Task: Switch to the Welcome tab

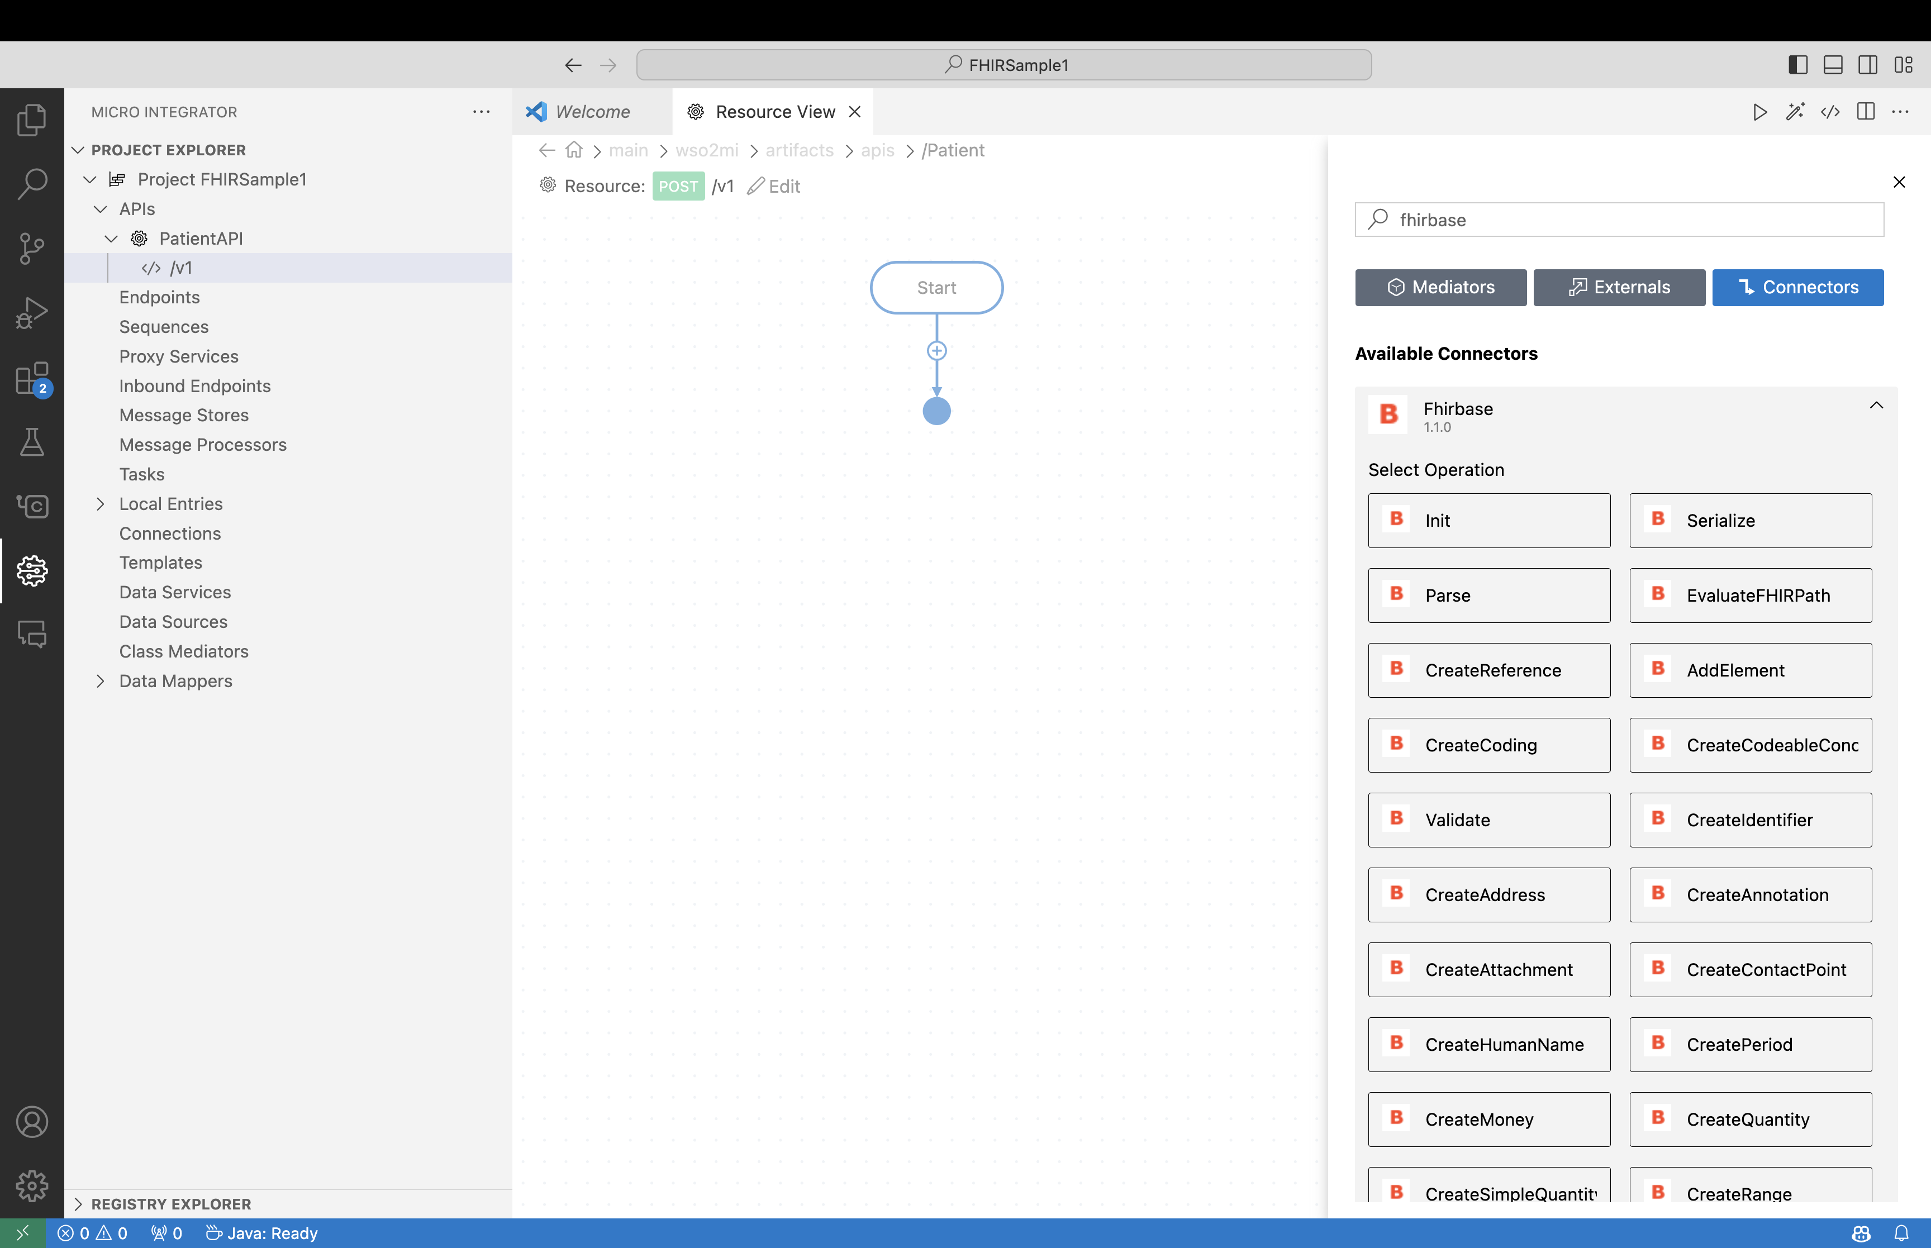Action: 592,111
